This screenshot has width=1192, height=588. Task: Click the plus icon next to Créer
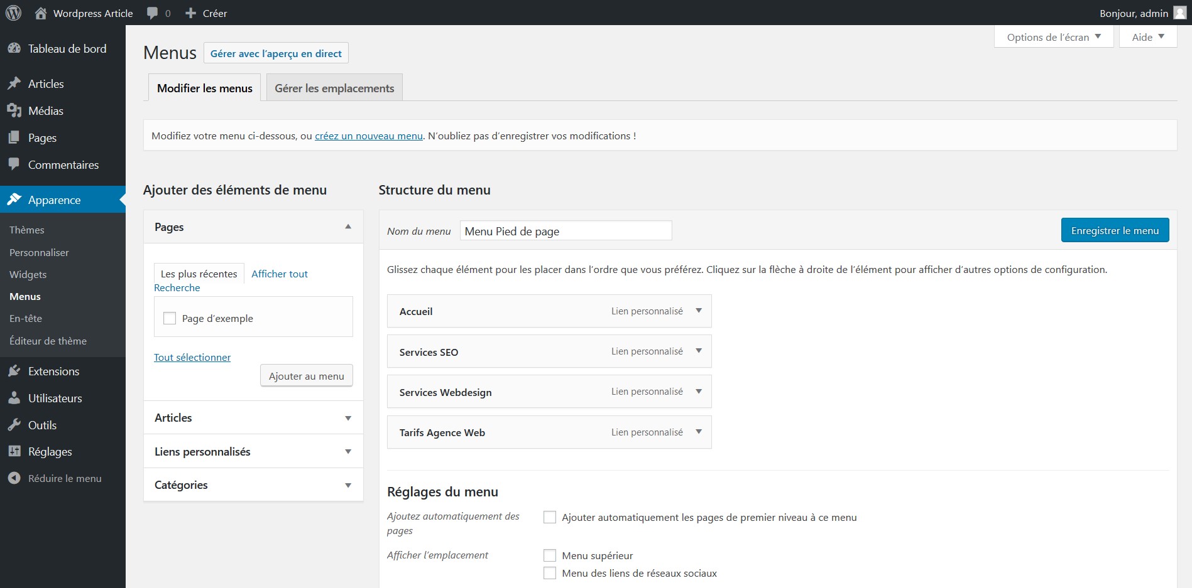[191, 13]
